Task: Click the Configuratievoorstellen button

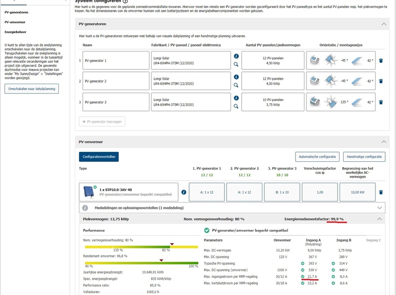Action: (x=99, y=157)
